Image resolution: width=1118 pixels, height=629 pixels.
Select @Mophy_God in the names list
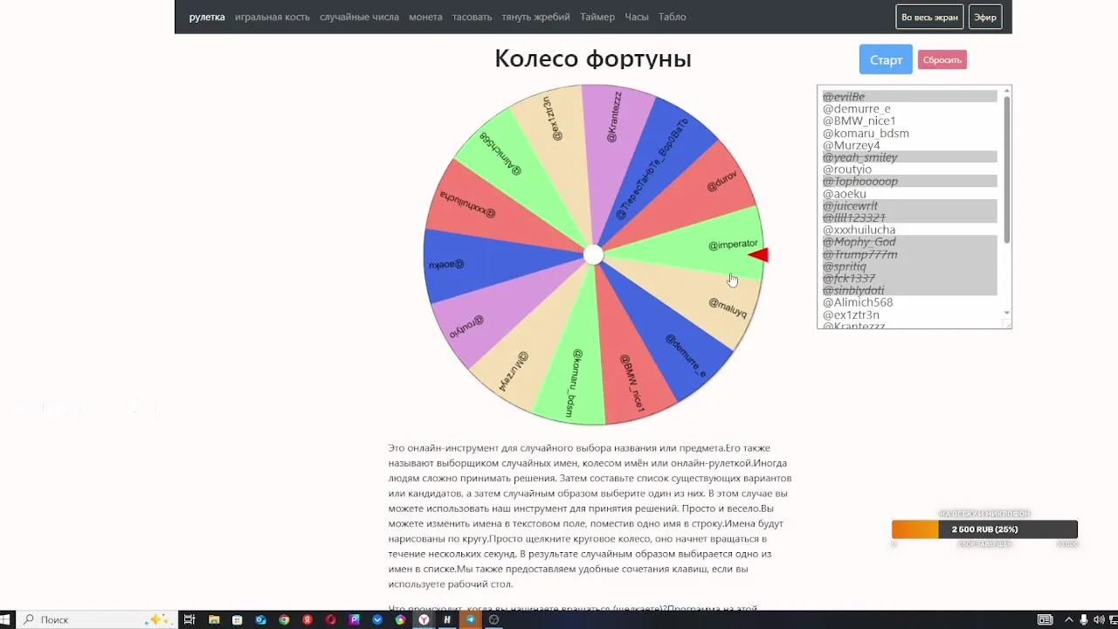[909, 242]
